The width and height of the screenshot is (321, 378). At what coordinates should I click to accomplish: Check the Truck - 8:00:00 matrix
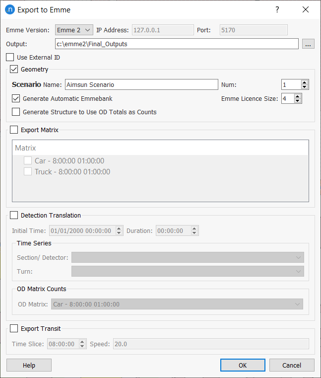28,172
